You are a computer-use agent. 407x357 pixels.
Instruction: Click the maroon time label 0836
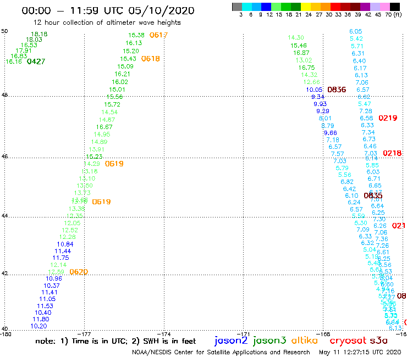pos(337,90)
